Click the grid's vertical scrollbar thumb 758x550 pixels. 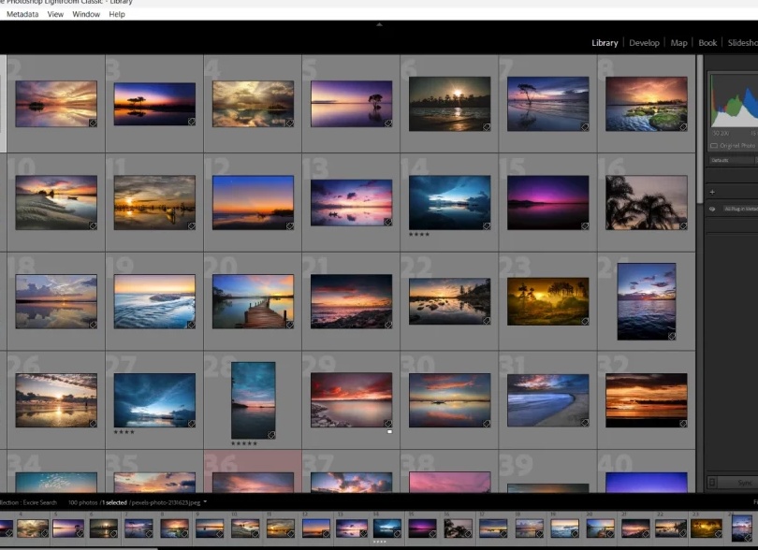699,129
